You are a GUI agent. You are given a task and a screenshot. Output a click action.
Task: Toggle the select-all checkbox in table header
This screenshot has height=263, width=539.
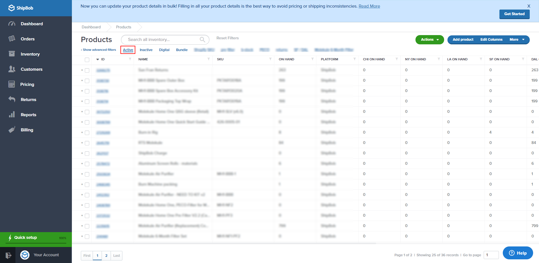[x=87, y=60]
